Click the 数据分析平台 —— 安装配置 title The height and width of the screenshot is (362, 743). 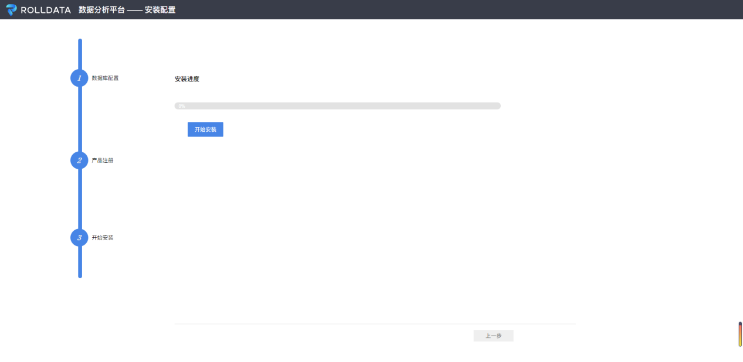pyautogui.click(x=127, y=10)
